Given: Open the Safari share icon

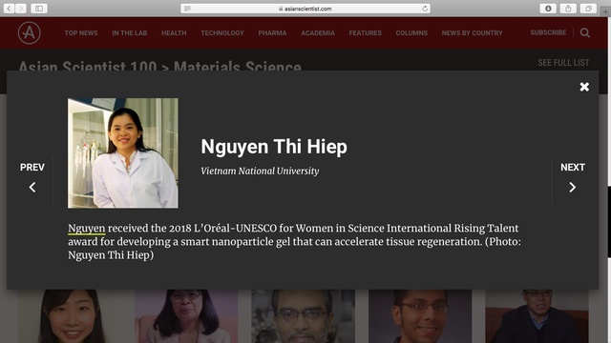Looking at the screenshot, I should click(568, 9).
